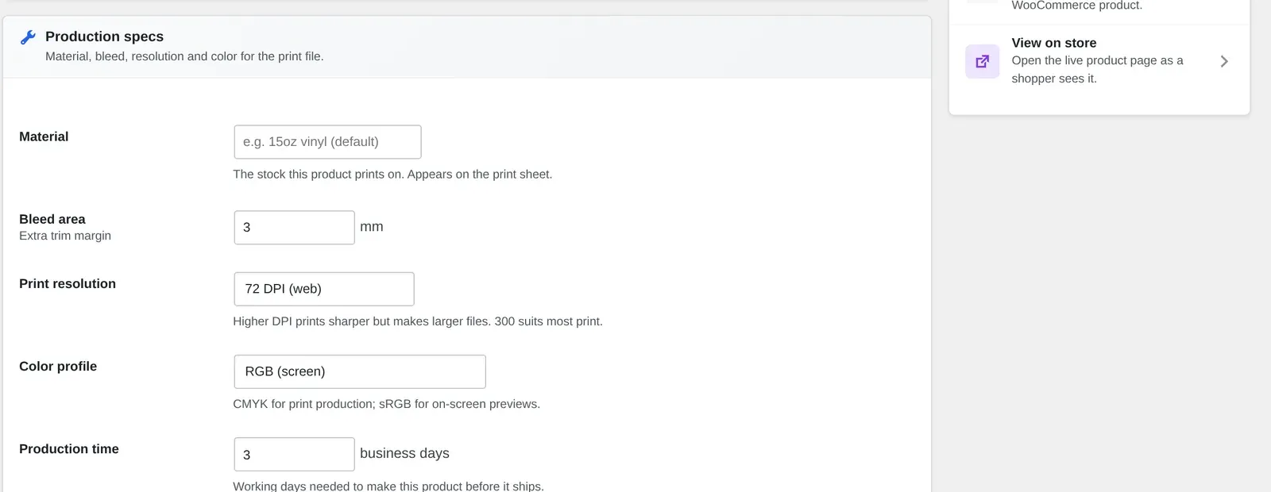Open the View on store link title

1053,43
